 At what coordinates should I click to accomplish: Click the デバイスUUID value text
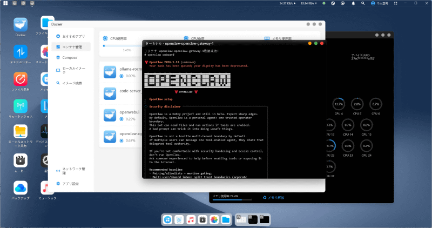pyautogui.click(x=362, y=59)
